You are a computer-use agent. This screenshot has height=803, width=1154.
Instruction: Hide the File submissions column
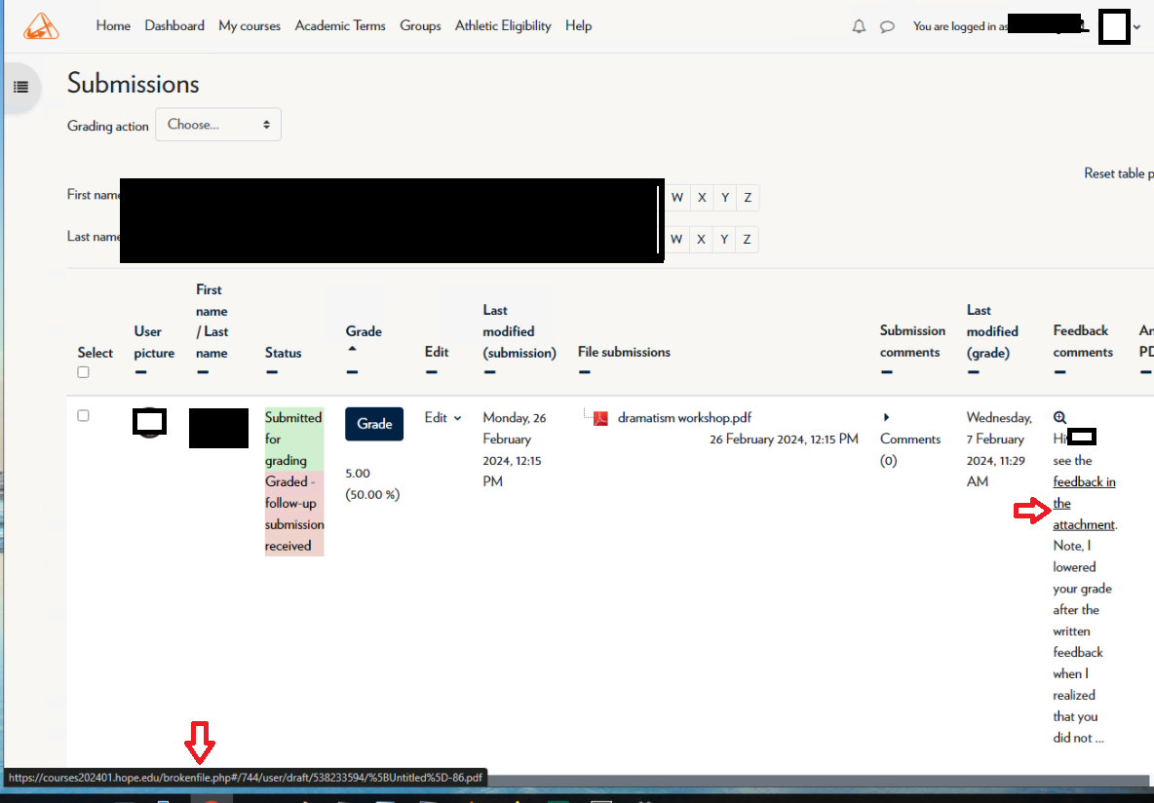(x=585, y=372)
